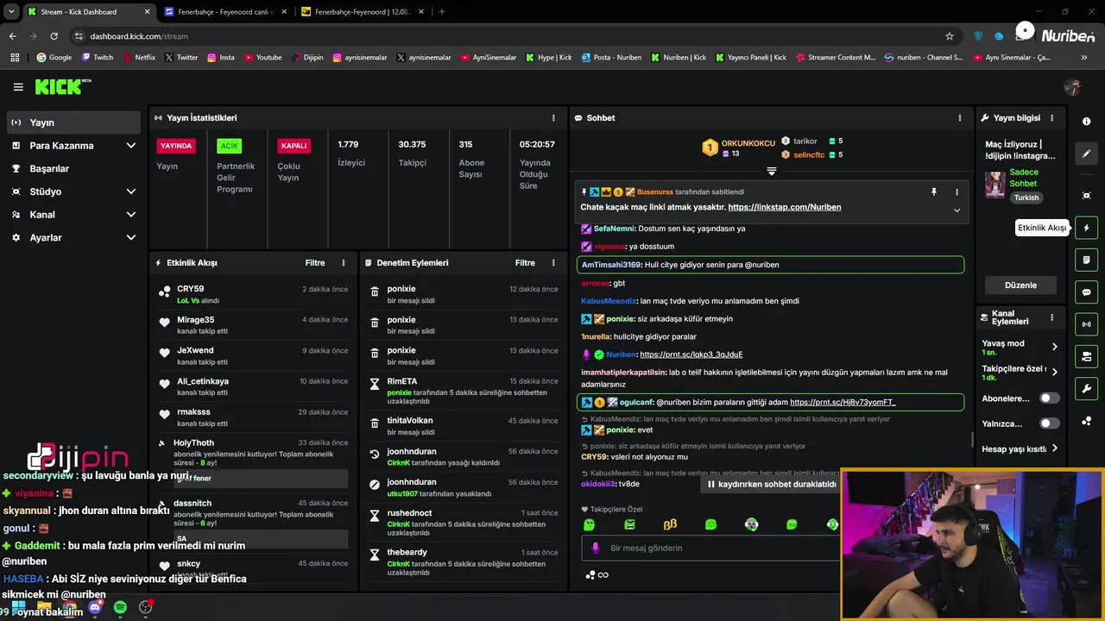Bookmark page with the star icon
This screenshot has width=1105, height=621.
click(950, 36)
